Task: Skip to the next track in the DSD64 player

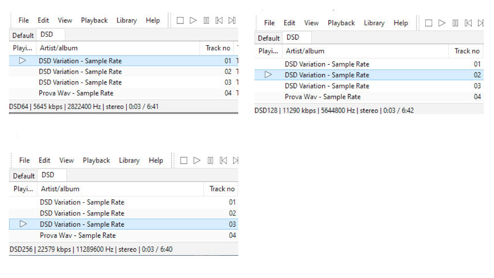Action: click(x=232, y=20)
